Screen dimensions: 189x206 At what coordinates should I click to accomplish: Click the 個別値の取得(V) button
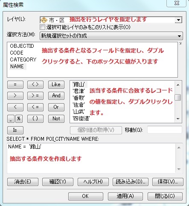click(x=96, y=130)
